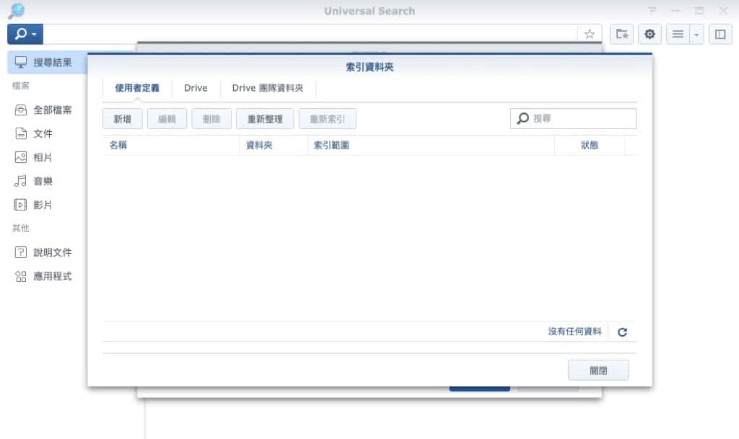Click the 重新整理 button
This screenshot has width=739, height=439.
[265, 119]
